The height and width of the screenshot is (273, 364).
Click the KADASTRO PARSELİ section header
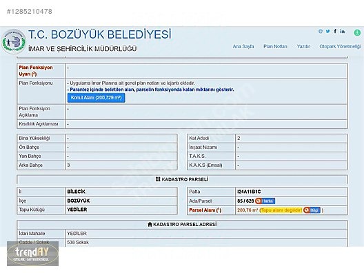click(182, 179)
